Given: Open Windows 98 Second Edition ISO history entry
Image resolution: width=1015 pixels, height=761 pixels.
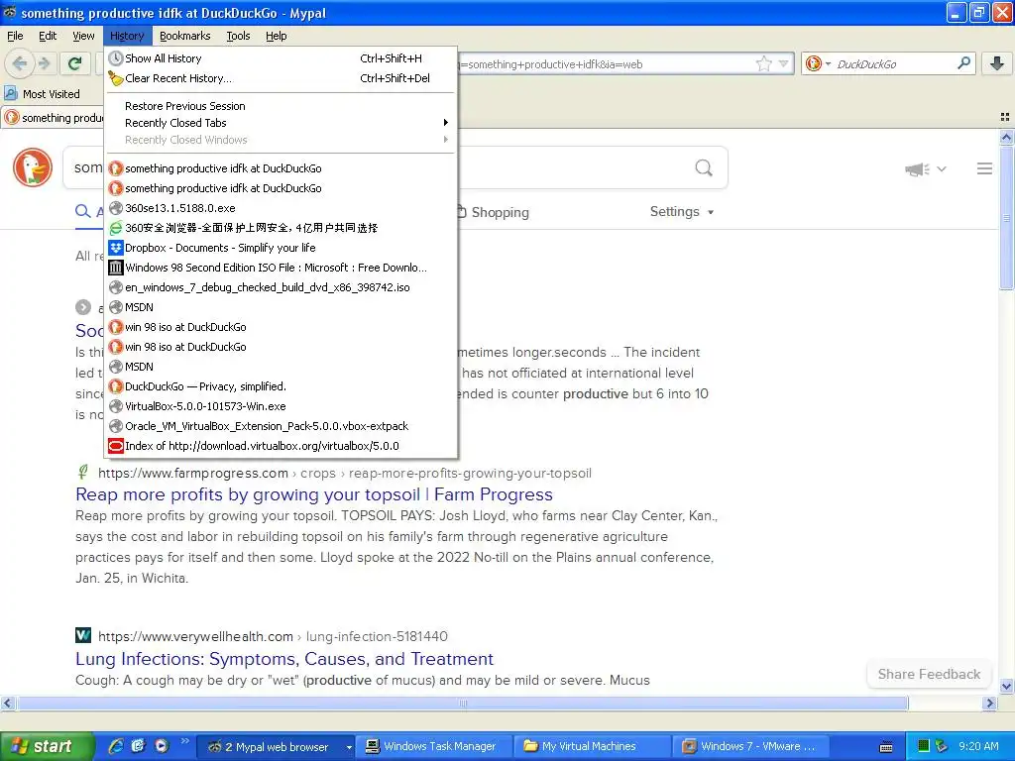Looking at the screenshot, I should 281,268.
